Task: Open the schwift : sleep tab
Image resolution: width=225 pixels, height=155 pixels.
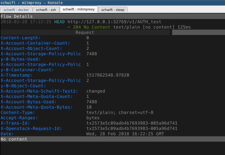Action: [x=113, y=10]
